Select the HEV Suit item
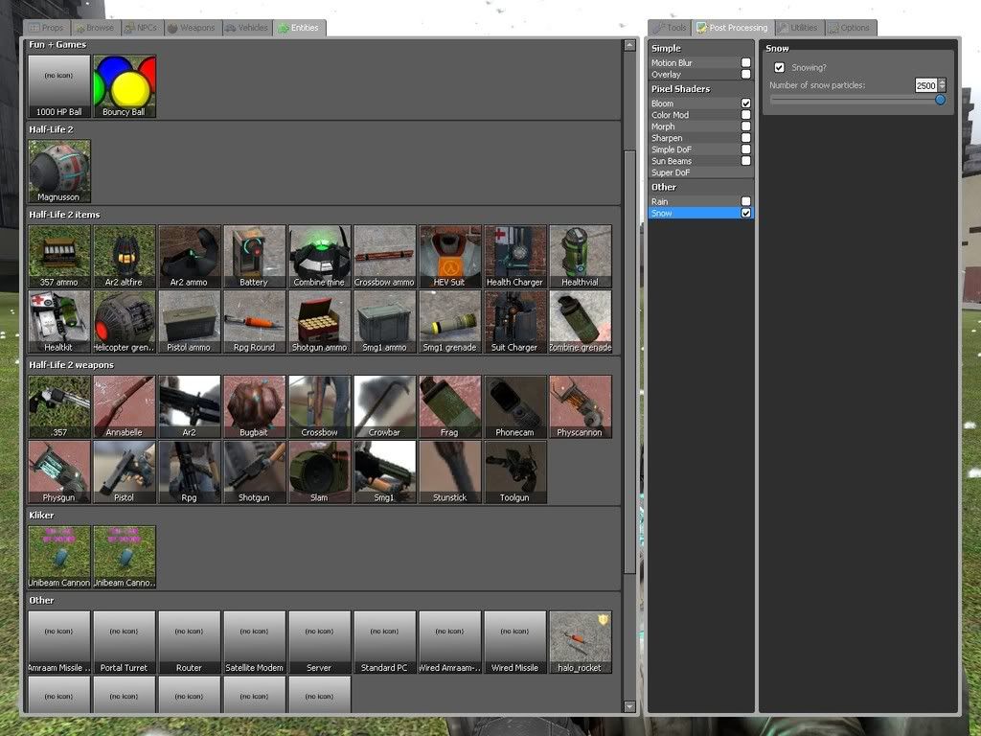 click(449, 256)
